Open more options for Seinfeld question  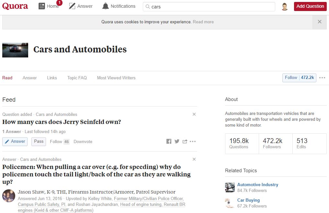[x=193, y=141]
